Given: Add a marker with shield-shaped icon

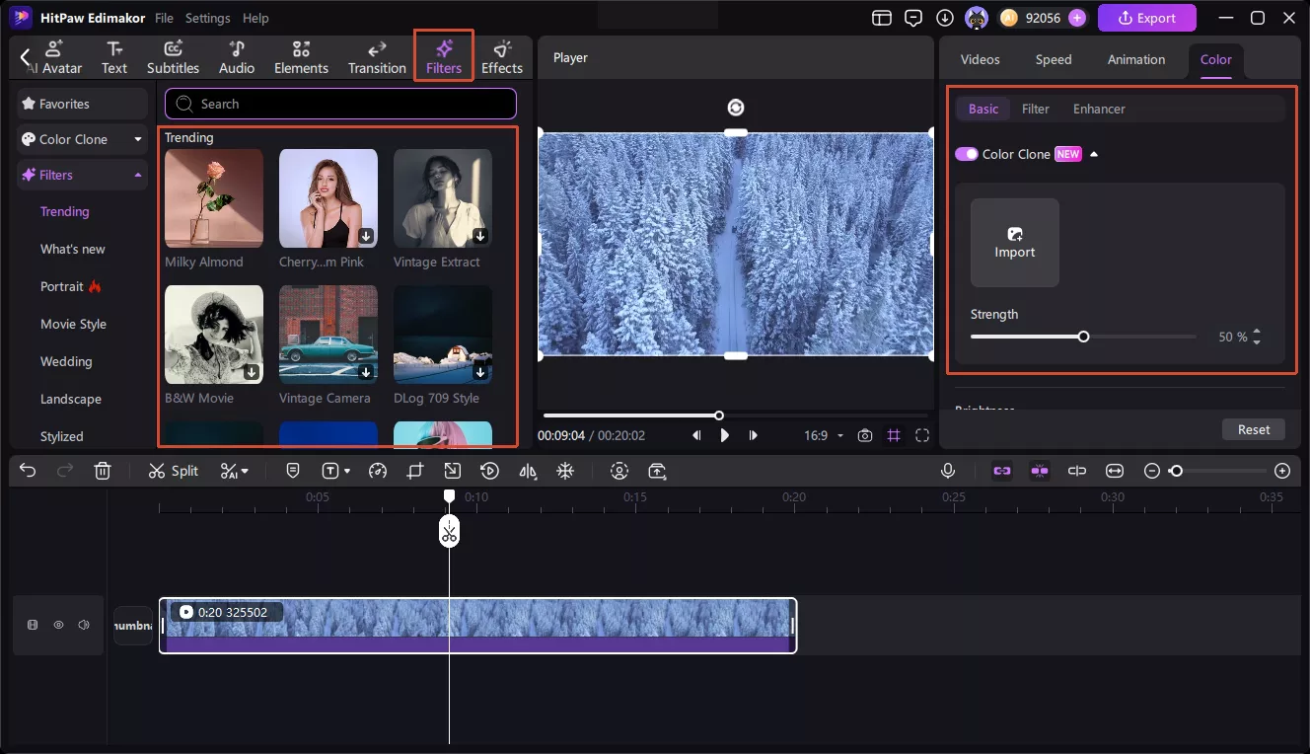Looking at the screenshot, I should click(x=293, y=471).
